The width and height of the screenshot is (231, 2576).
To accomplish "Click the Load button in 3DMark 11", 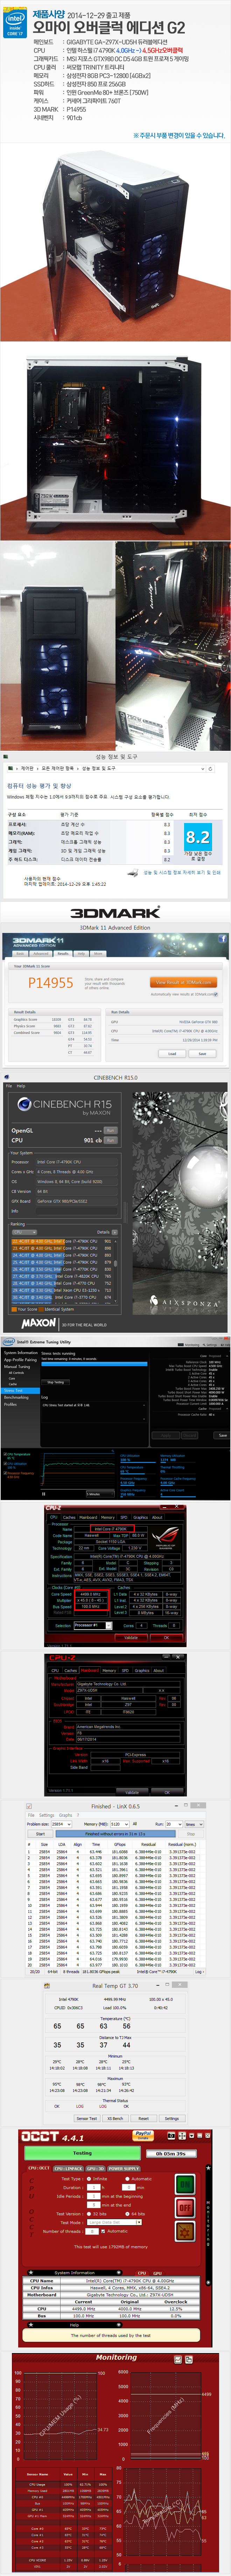I will (172, 1053).
